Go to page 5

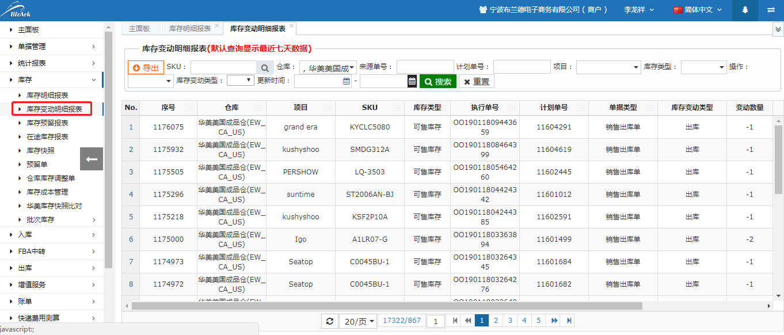(x=538, y=321)
